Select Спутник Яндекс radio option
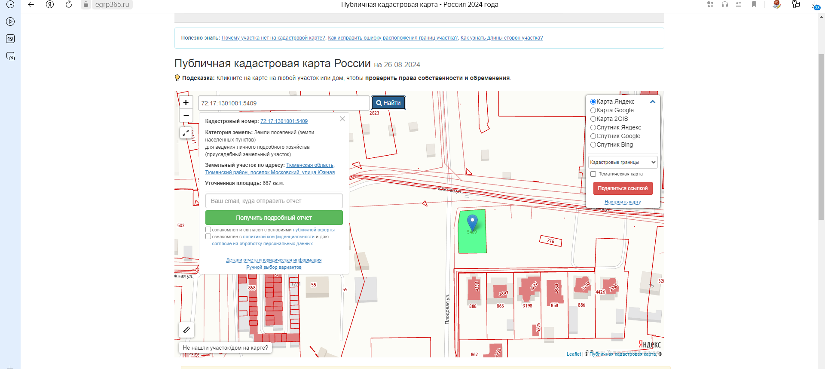This screenshot has width=825, height=369. click(x=593, y=128)
